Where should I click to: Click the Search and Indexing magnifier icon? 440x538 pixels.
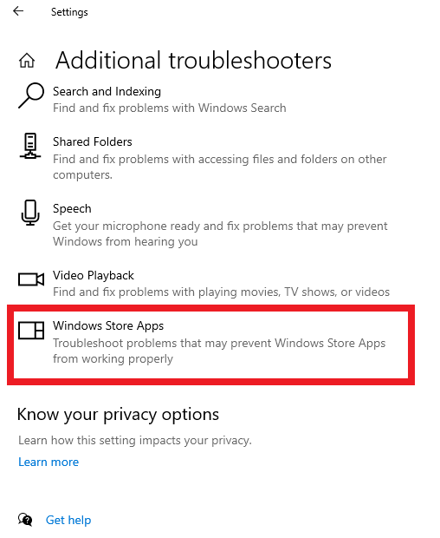coord(31,95)
